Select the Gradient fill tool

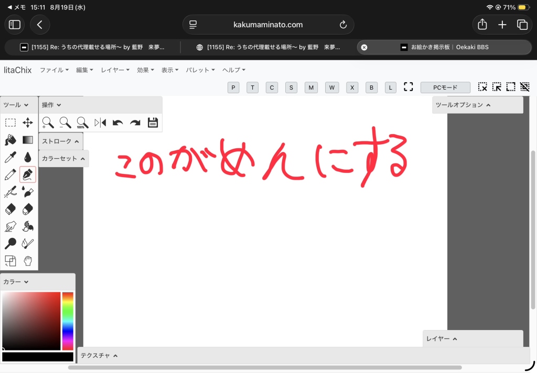tap(28, 140)
